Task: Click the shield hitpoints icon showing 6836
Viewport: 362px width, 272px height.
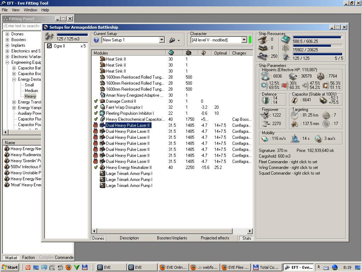Action: pyautogui.click(x=265, y=76)
